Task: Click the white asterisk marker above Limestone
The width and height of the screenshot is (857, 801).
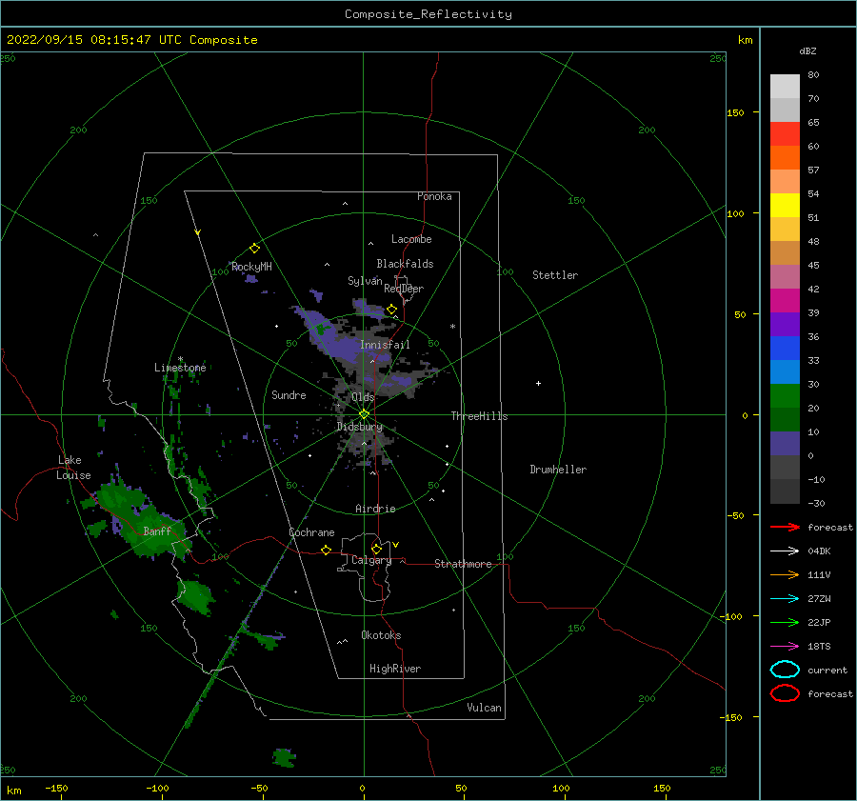Action: [x=180, y=359]
